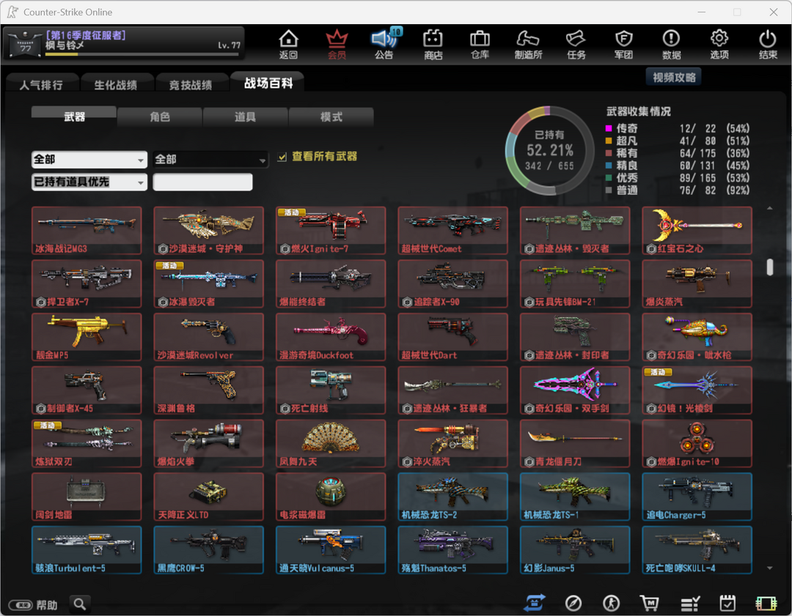Select the 黑鹰CROW-5 weapon card
792x616 pixels.
[x=208, y=550]
